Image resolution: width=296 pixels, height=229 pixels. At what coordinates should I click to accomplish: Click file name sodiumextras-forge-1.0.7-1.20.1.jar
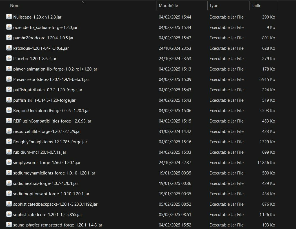pyautogui.click(x=46, y=183)
